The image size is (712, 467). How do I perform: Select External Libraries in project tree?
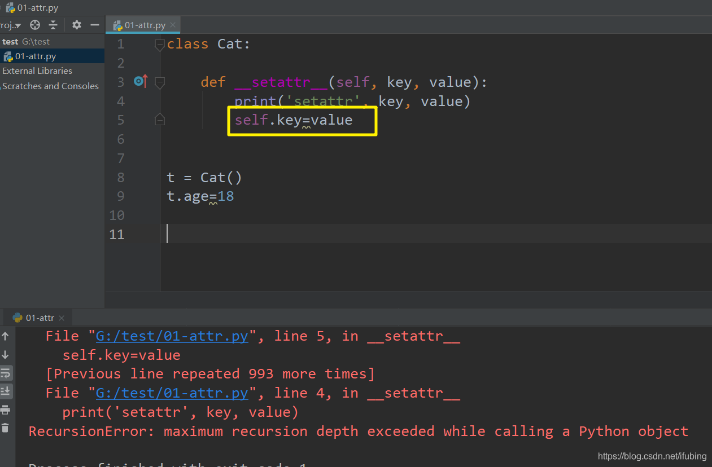(37, 71)
